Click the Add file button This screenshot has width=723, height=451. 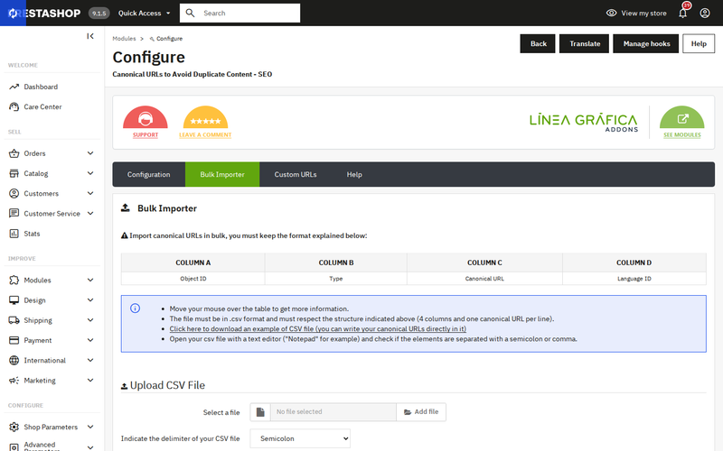(x=421, y=412)
